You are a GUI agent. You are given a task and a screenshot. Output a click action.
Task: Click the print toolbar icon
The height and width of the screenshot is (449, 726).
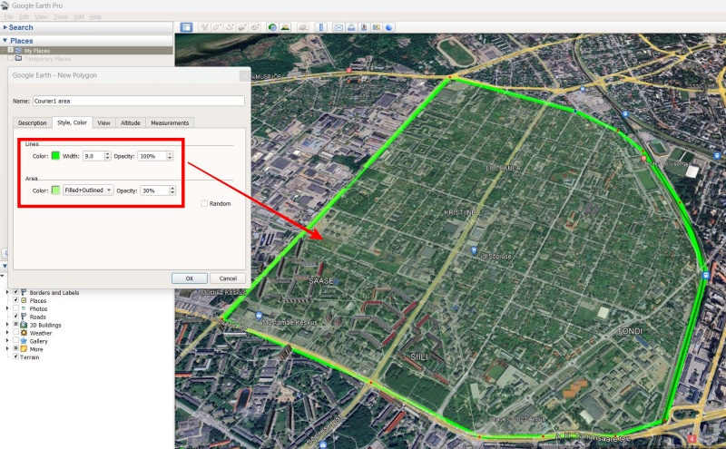351,27
